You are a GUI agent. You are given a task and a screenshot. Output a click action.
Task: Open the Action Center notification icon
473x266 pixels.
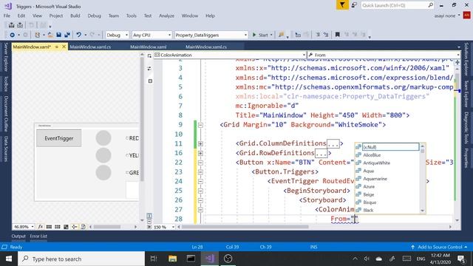point(461,259)
